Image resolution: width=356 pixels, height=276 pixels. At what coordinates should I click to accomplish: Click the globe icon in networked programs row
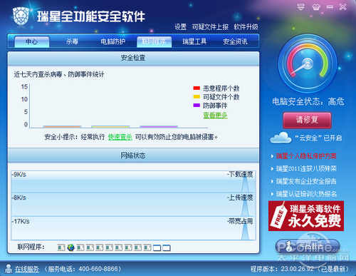coord(70,247)
